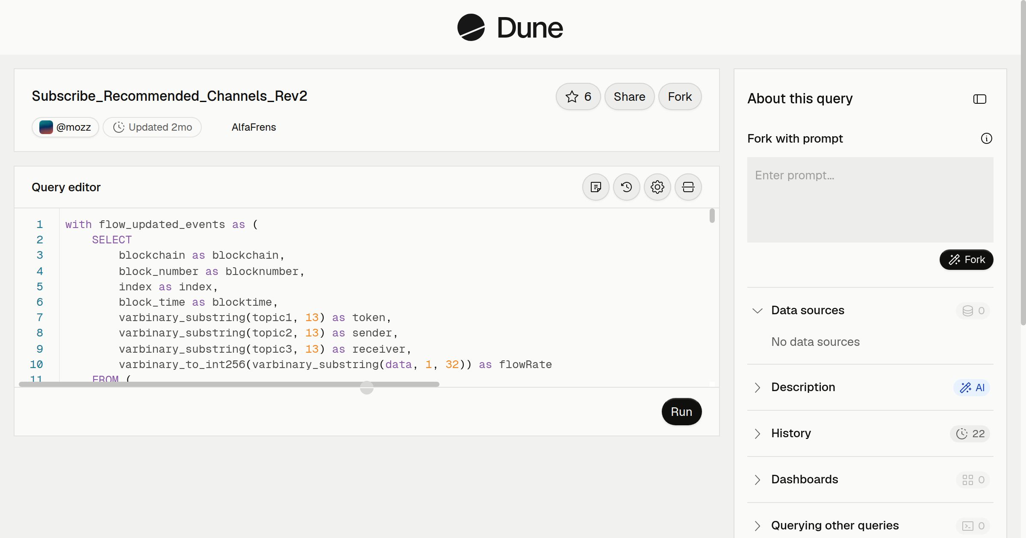Click the Fork with prompt info icon
Screen dimensions: 1026x538
click(x=986, y=138)
